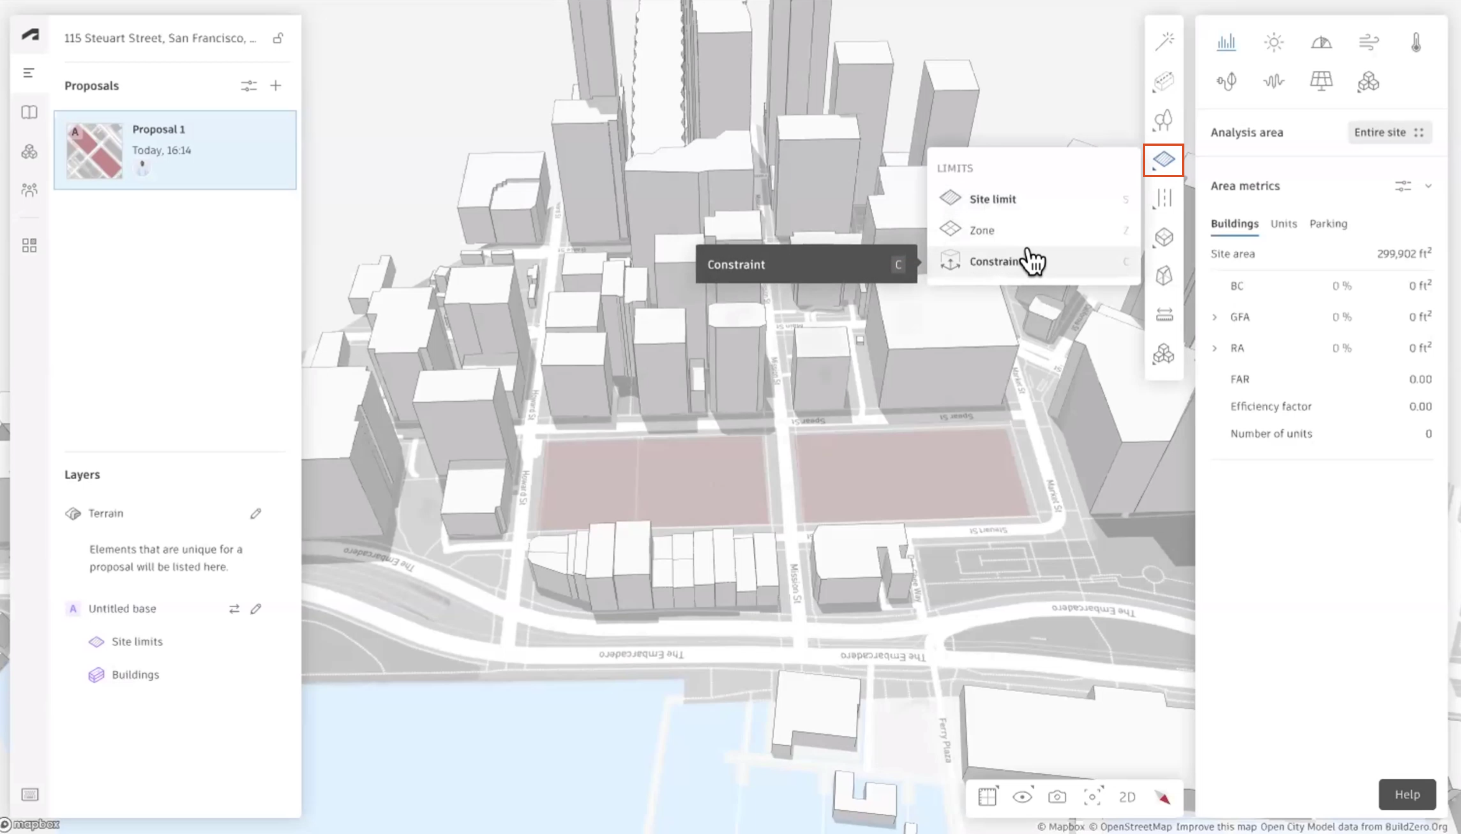1461x834 pixels.
Task: Select the analysis metrics icon
Action: pyautogui.click(x=1226, y=40)
